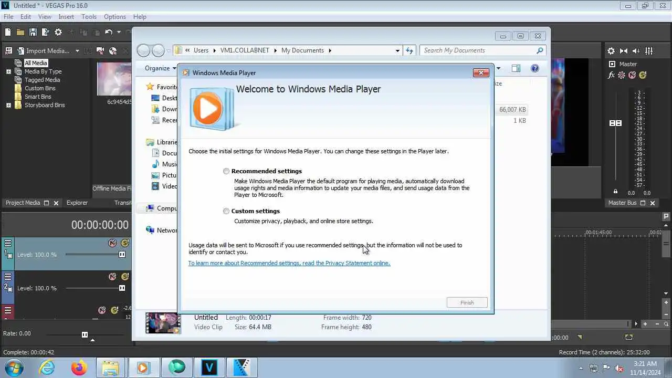
Task: Expand Storyboard Bins tree node
Action: 8,105
